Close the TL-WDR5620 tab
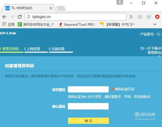Viewport: 162px width, 127px height. [51, 8]
